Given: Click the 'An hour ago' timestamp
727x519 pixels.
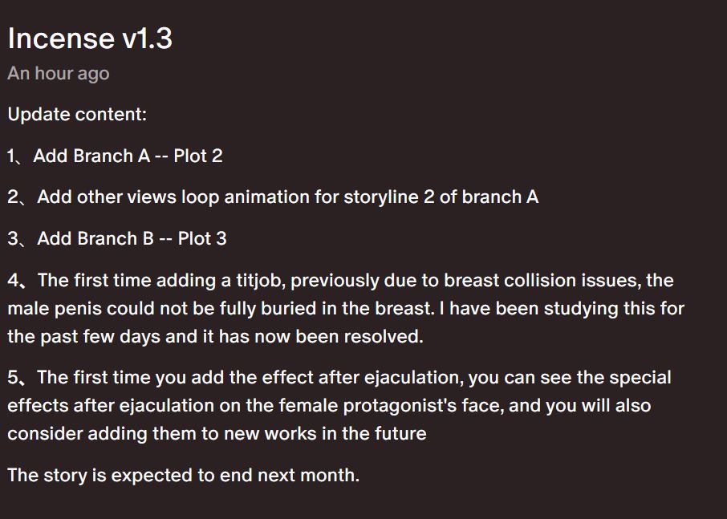Looking at the screenshot, I should pyautogui.click(x=59, y=74).
